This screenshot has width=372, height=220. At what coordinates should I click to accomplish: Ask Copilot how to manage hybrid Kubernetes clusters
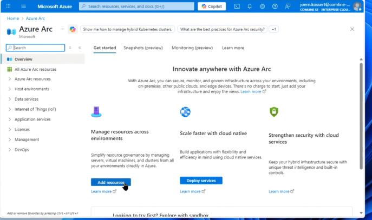128,29
